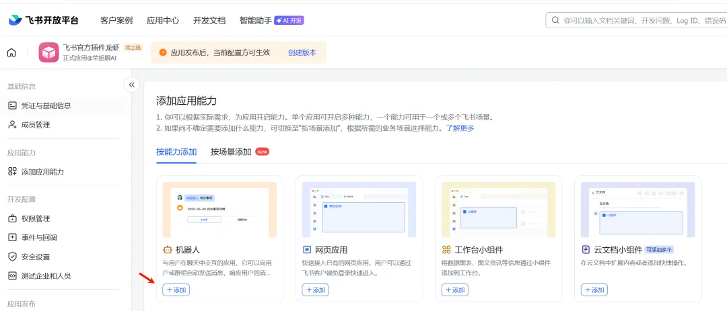Open 应用中心 in top navigation
The height and width of the screenshot is (311, 727).
click(x=163, y=20)
